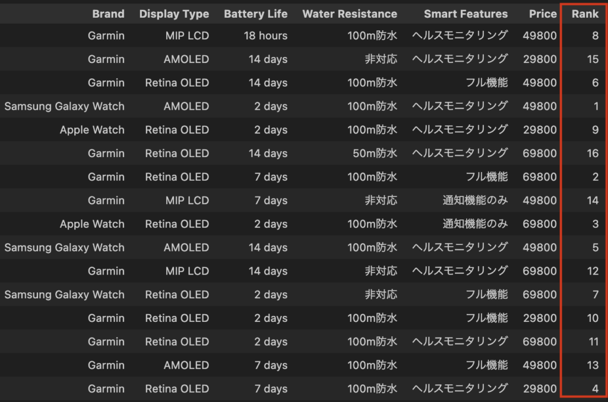Click 'AMOLED' in the rank 15 row
608x402 pixels.
pos(186,59)
